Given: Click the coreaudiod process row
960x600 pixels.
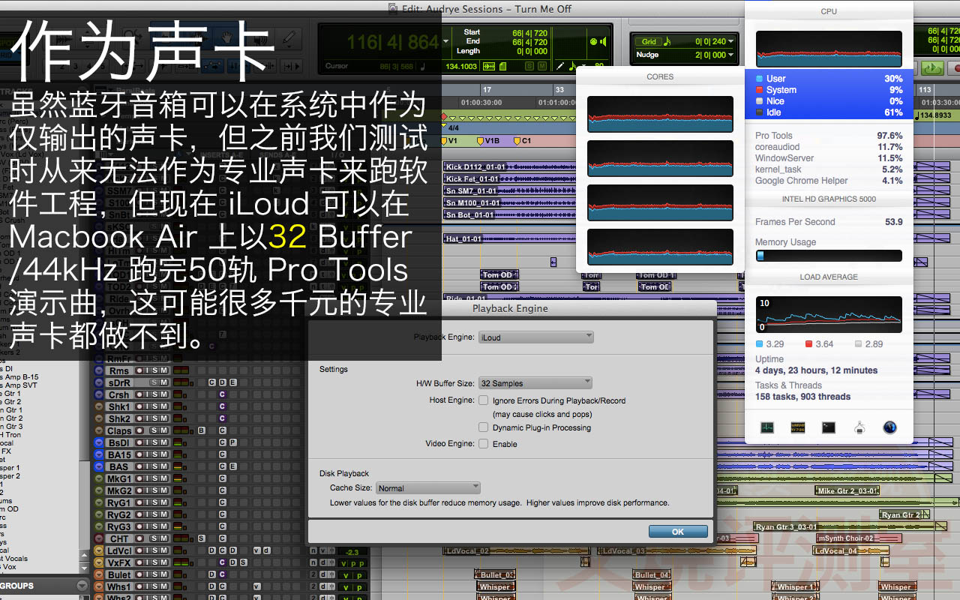Looking at the screenshot, I should (x=829, y=147).
